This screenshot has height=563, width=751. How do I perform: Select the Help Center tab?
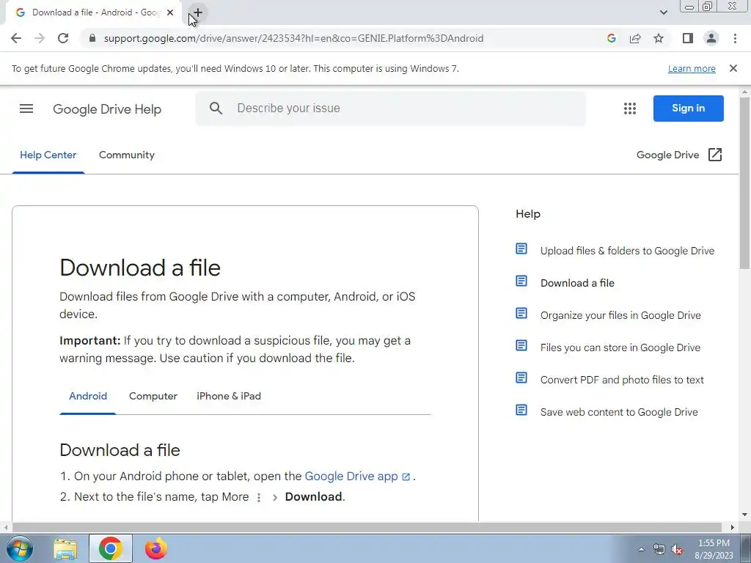48,155
